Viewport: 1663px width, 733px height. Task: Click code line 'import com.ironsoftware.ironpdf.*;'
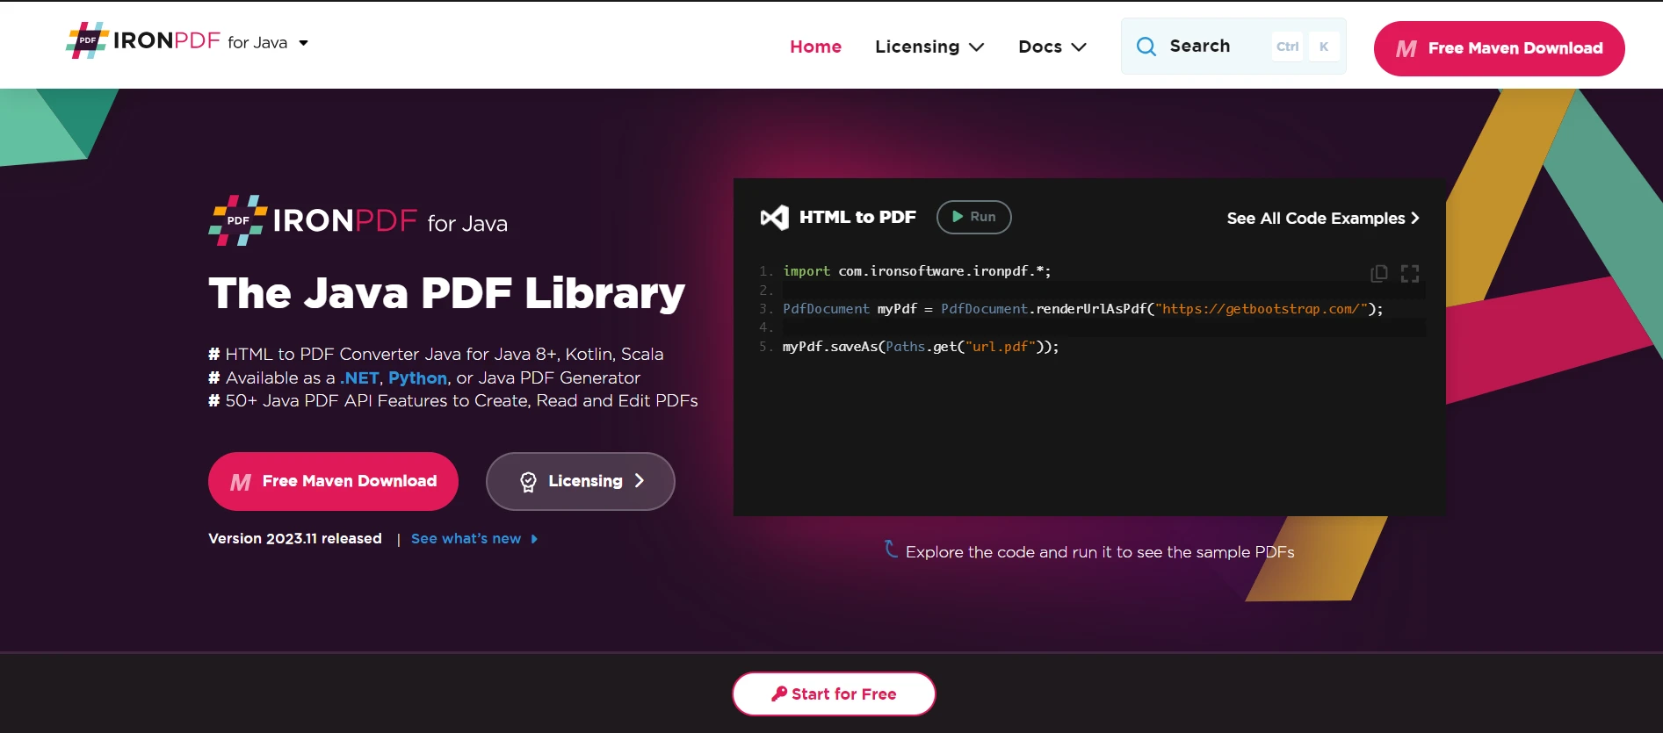click(916, 271)
